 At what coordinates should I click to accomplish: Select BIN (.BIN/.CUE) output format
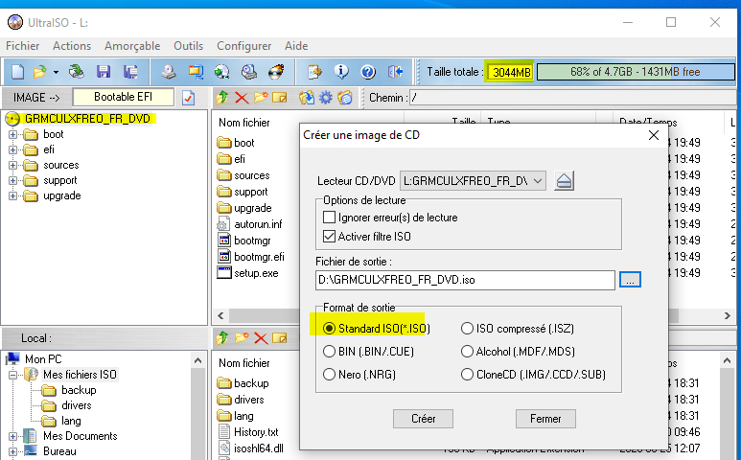[329, 352]
